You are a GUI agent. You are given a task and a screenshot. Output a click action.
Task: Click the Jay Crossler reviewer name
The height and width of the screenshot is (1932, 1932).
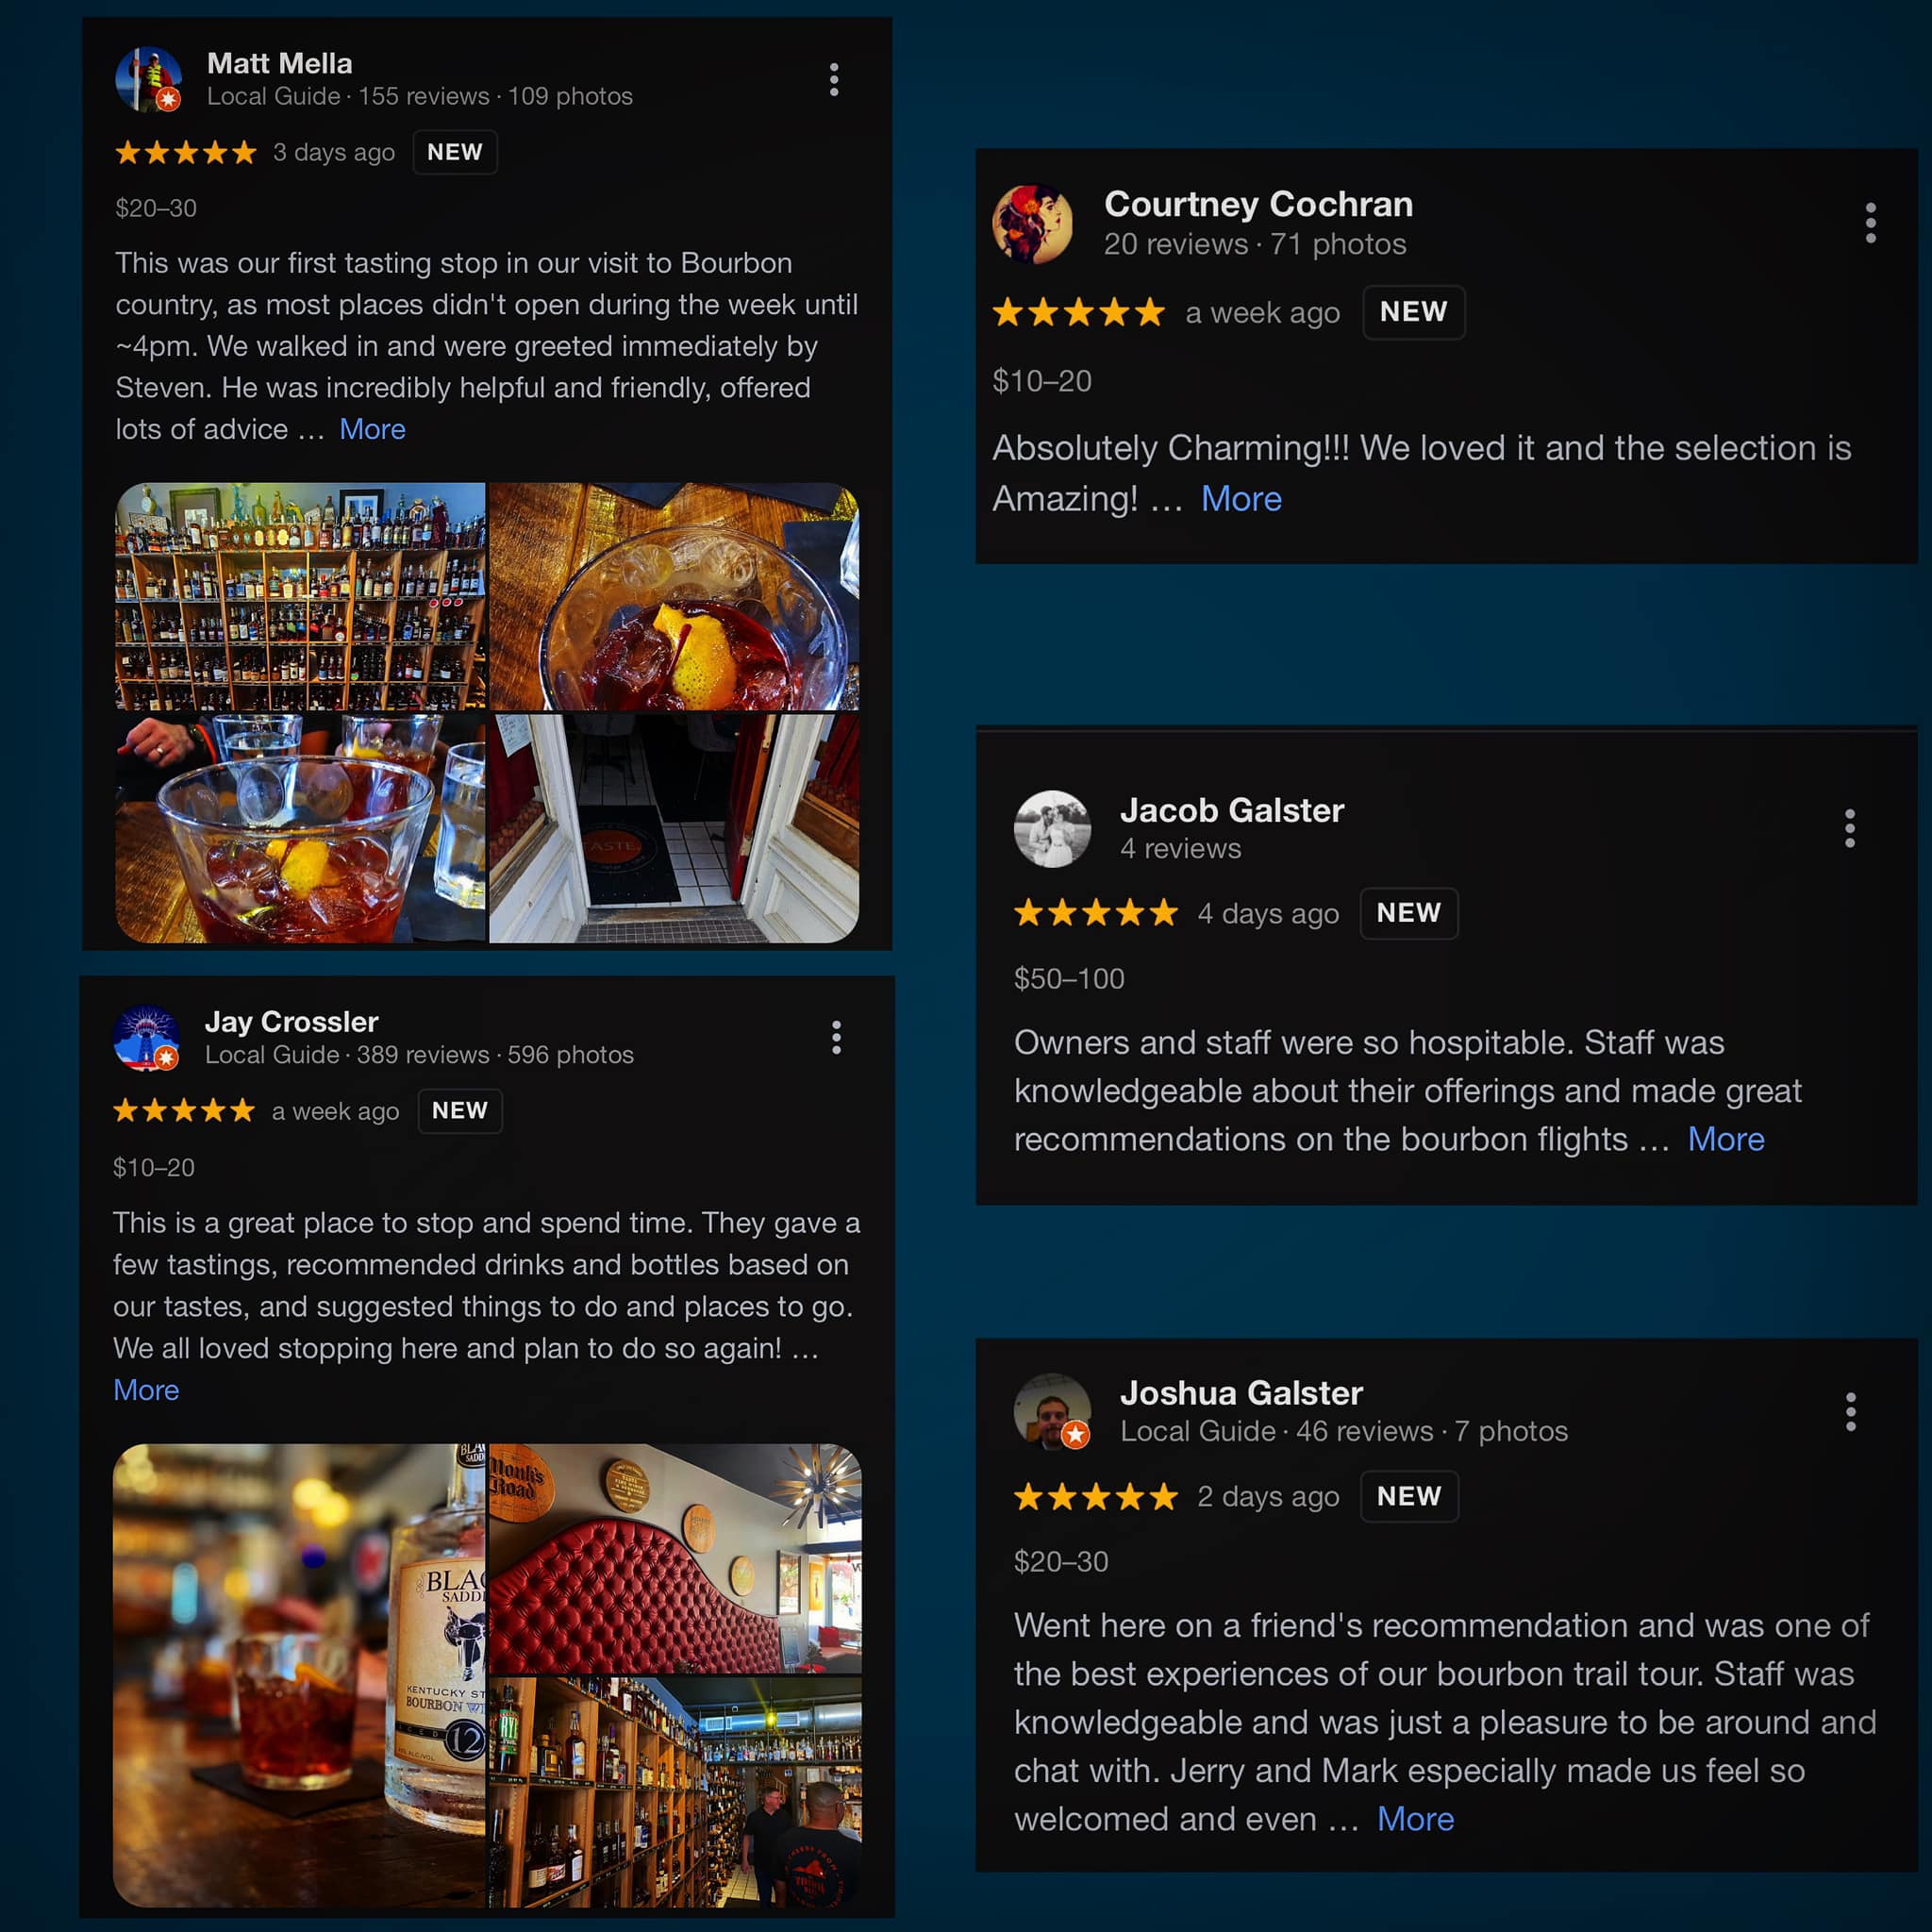[292, 1022]
